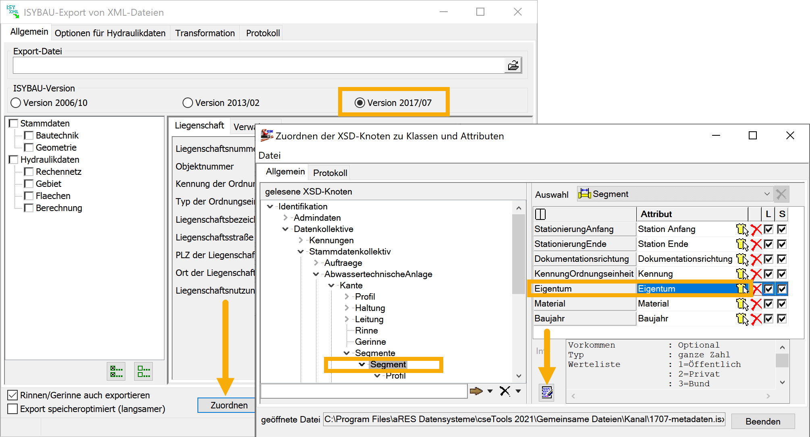The height and width of the screenshot is (437, 810).
Task: Select Version 2013/02 radio button
Action: coord(188,103)
